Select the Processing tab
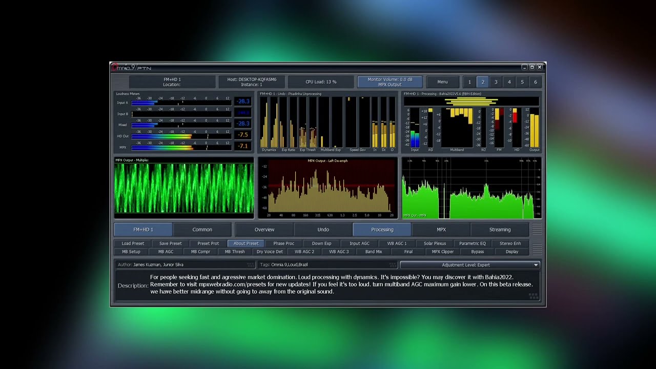The width and height of the screenshot is (656, 369). coord(382,230)
